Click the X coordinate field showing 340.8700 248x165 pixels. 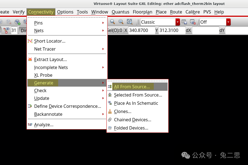click(142, 30)
